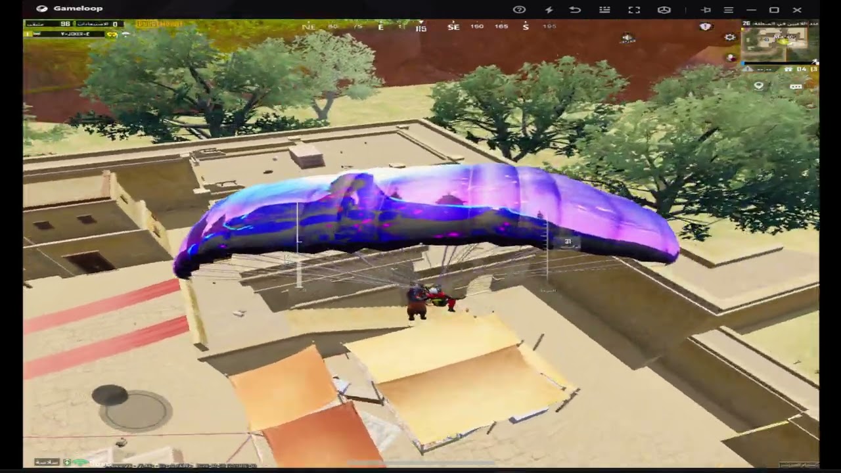Click the compass bar at top
This screenshot has height=473, width=841.
point(430,27)
